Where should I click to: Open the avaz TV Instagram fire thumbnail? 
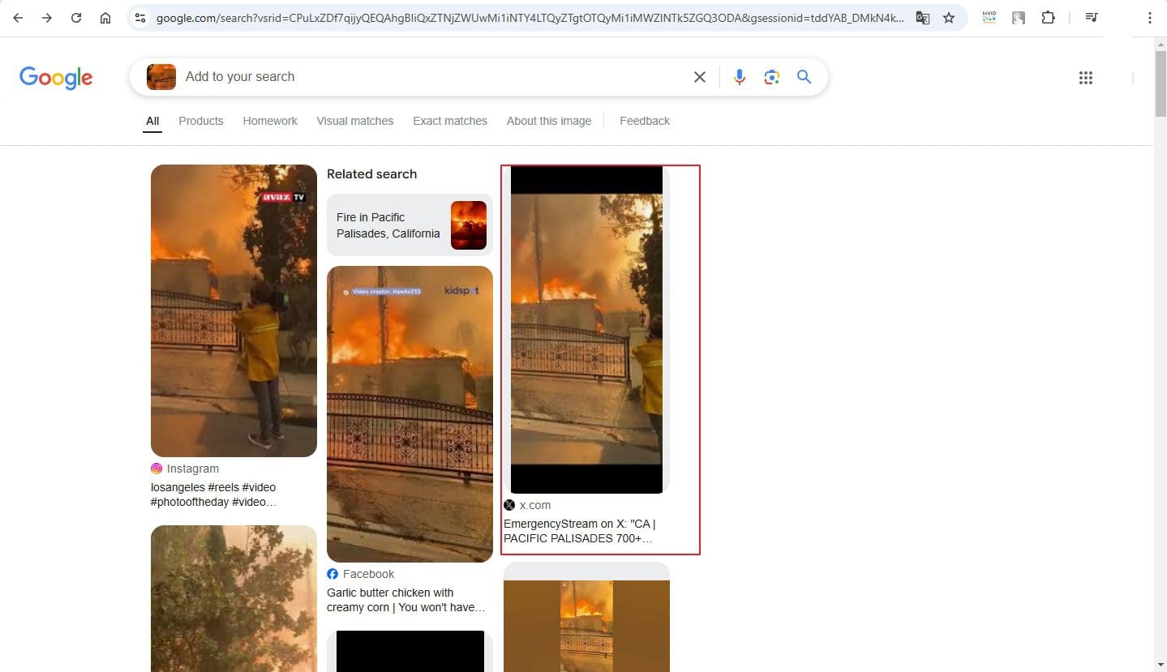(234, 310)
